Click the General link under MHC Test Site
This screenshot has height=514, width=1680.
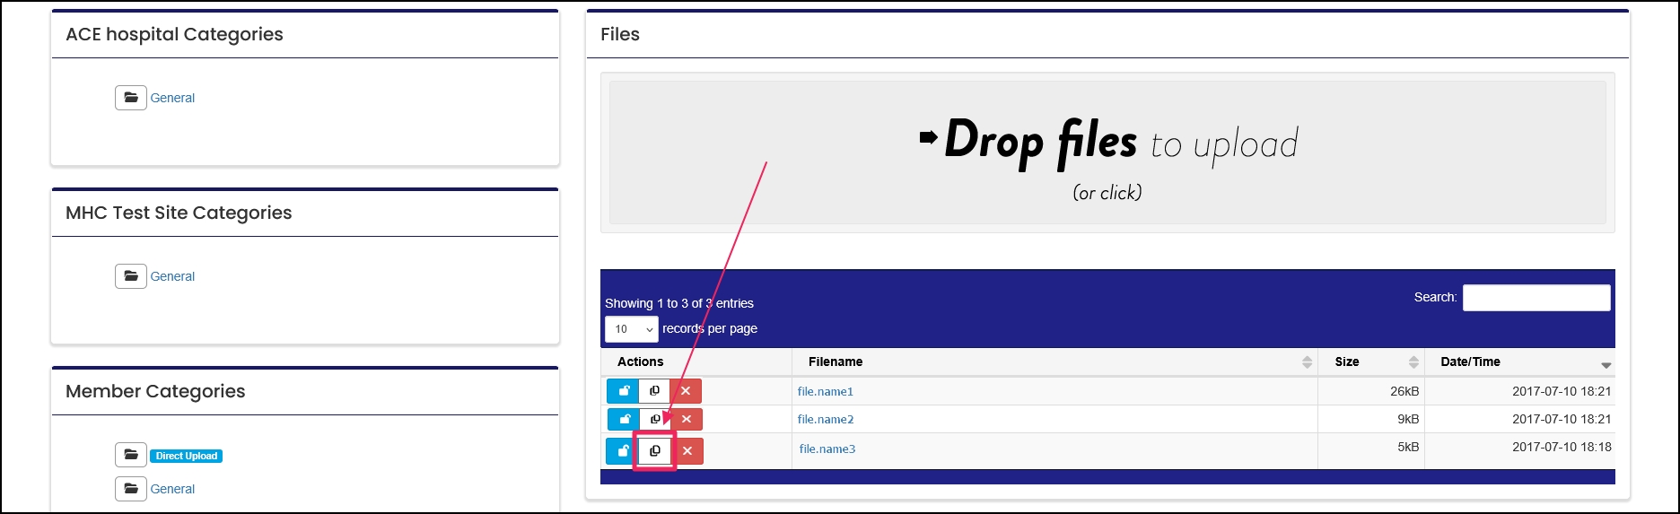(172, 276)
